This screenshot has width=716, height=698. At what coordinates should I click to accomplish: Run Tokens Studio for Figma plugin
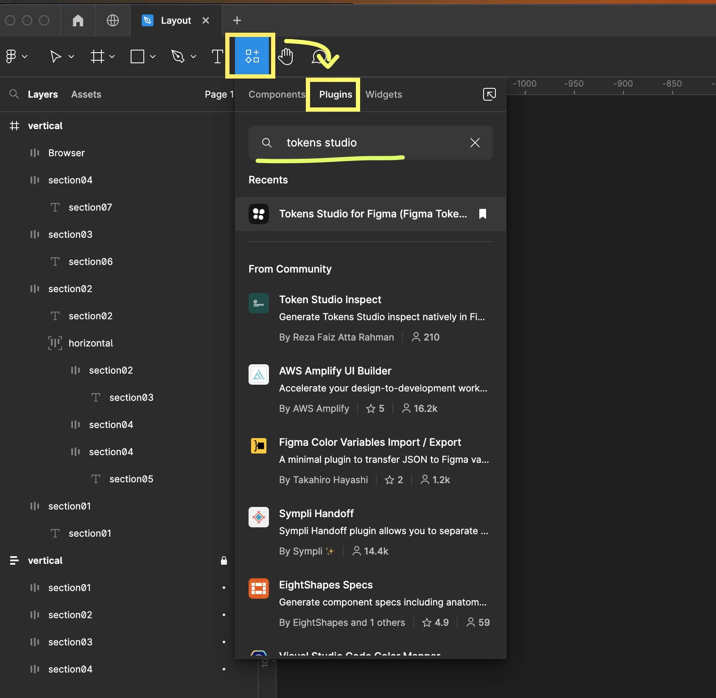pos(371,214)
